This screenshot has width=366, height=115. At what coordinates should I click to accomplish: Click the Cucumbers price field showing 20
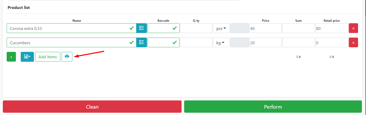click(x=265, y=43)
